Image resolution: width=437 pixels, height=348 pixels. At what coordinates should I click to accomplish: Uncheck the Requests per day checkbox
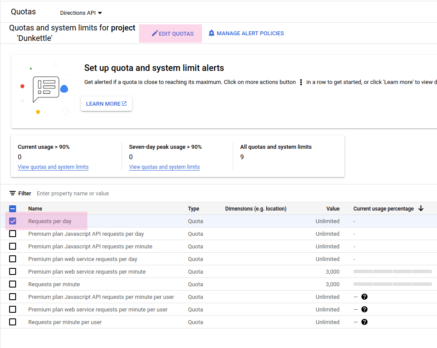pos(13,221)
